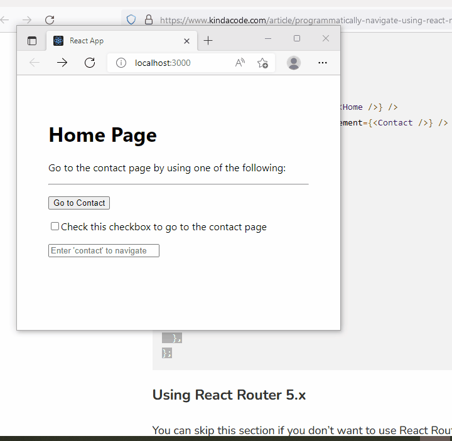Reload the kindacode page in background browser
Image resolution: width=452 pixels, height=441 pixels.
[50, 20]
